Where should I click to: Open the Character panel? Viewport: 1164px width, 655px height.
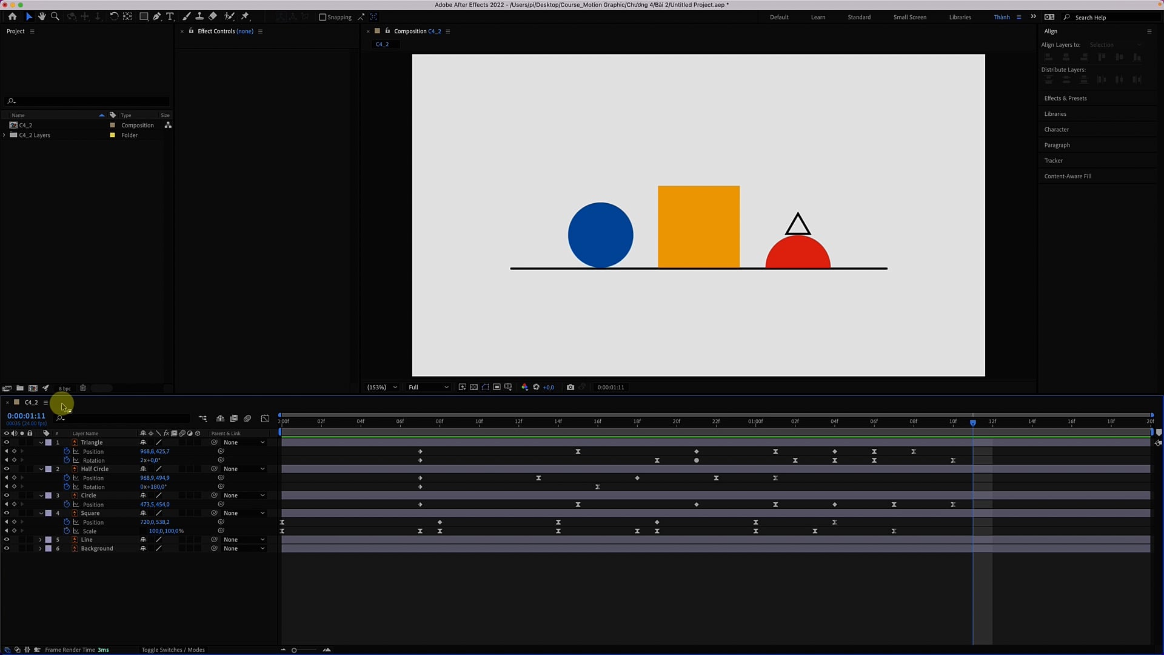click(x=1056, y=130)
